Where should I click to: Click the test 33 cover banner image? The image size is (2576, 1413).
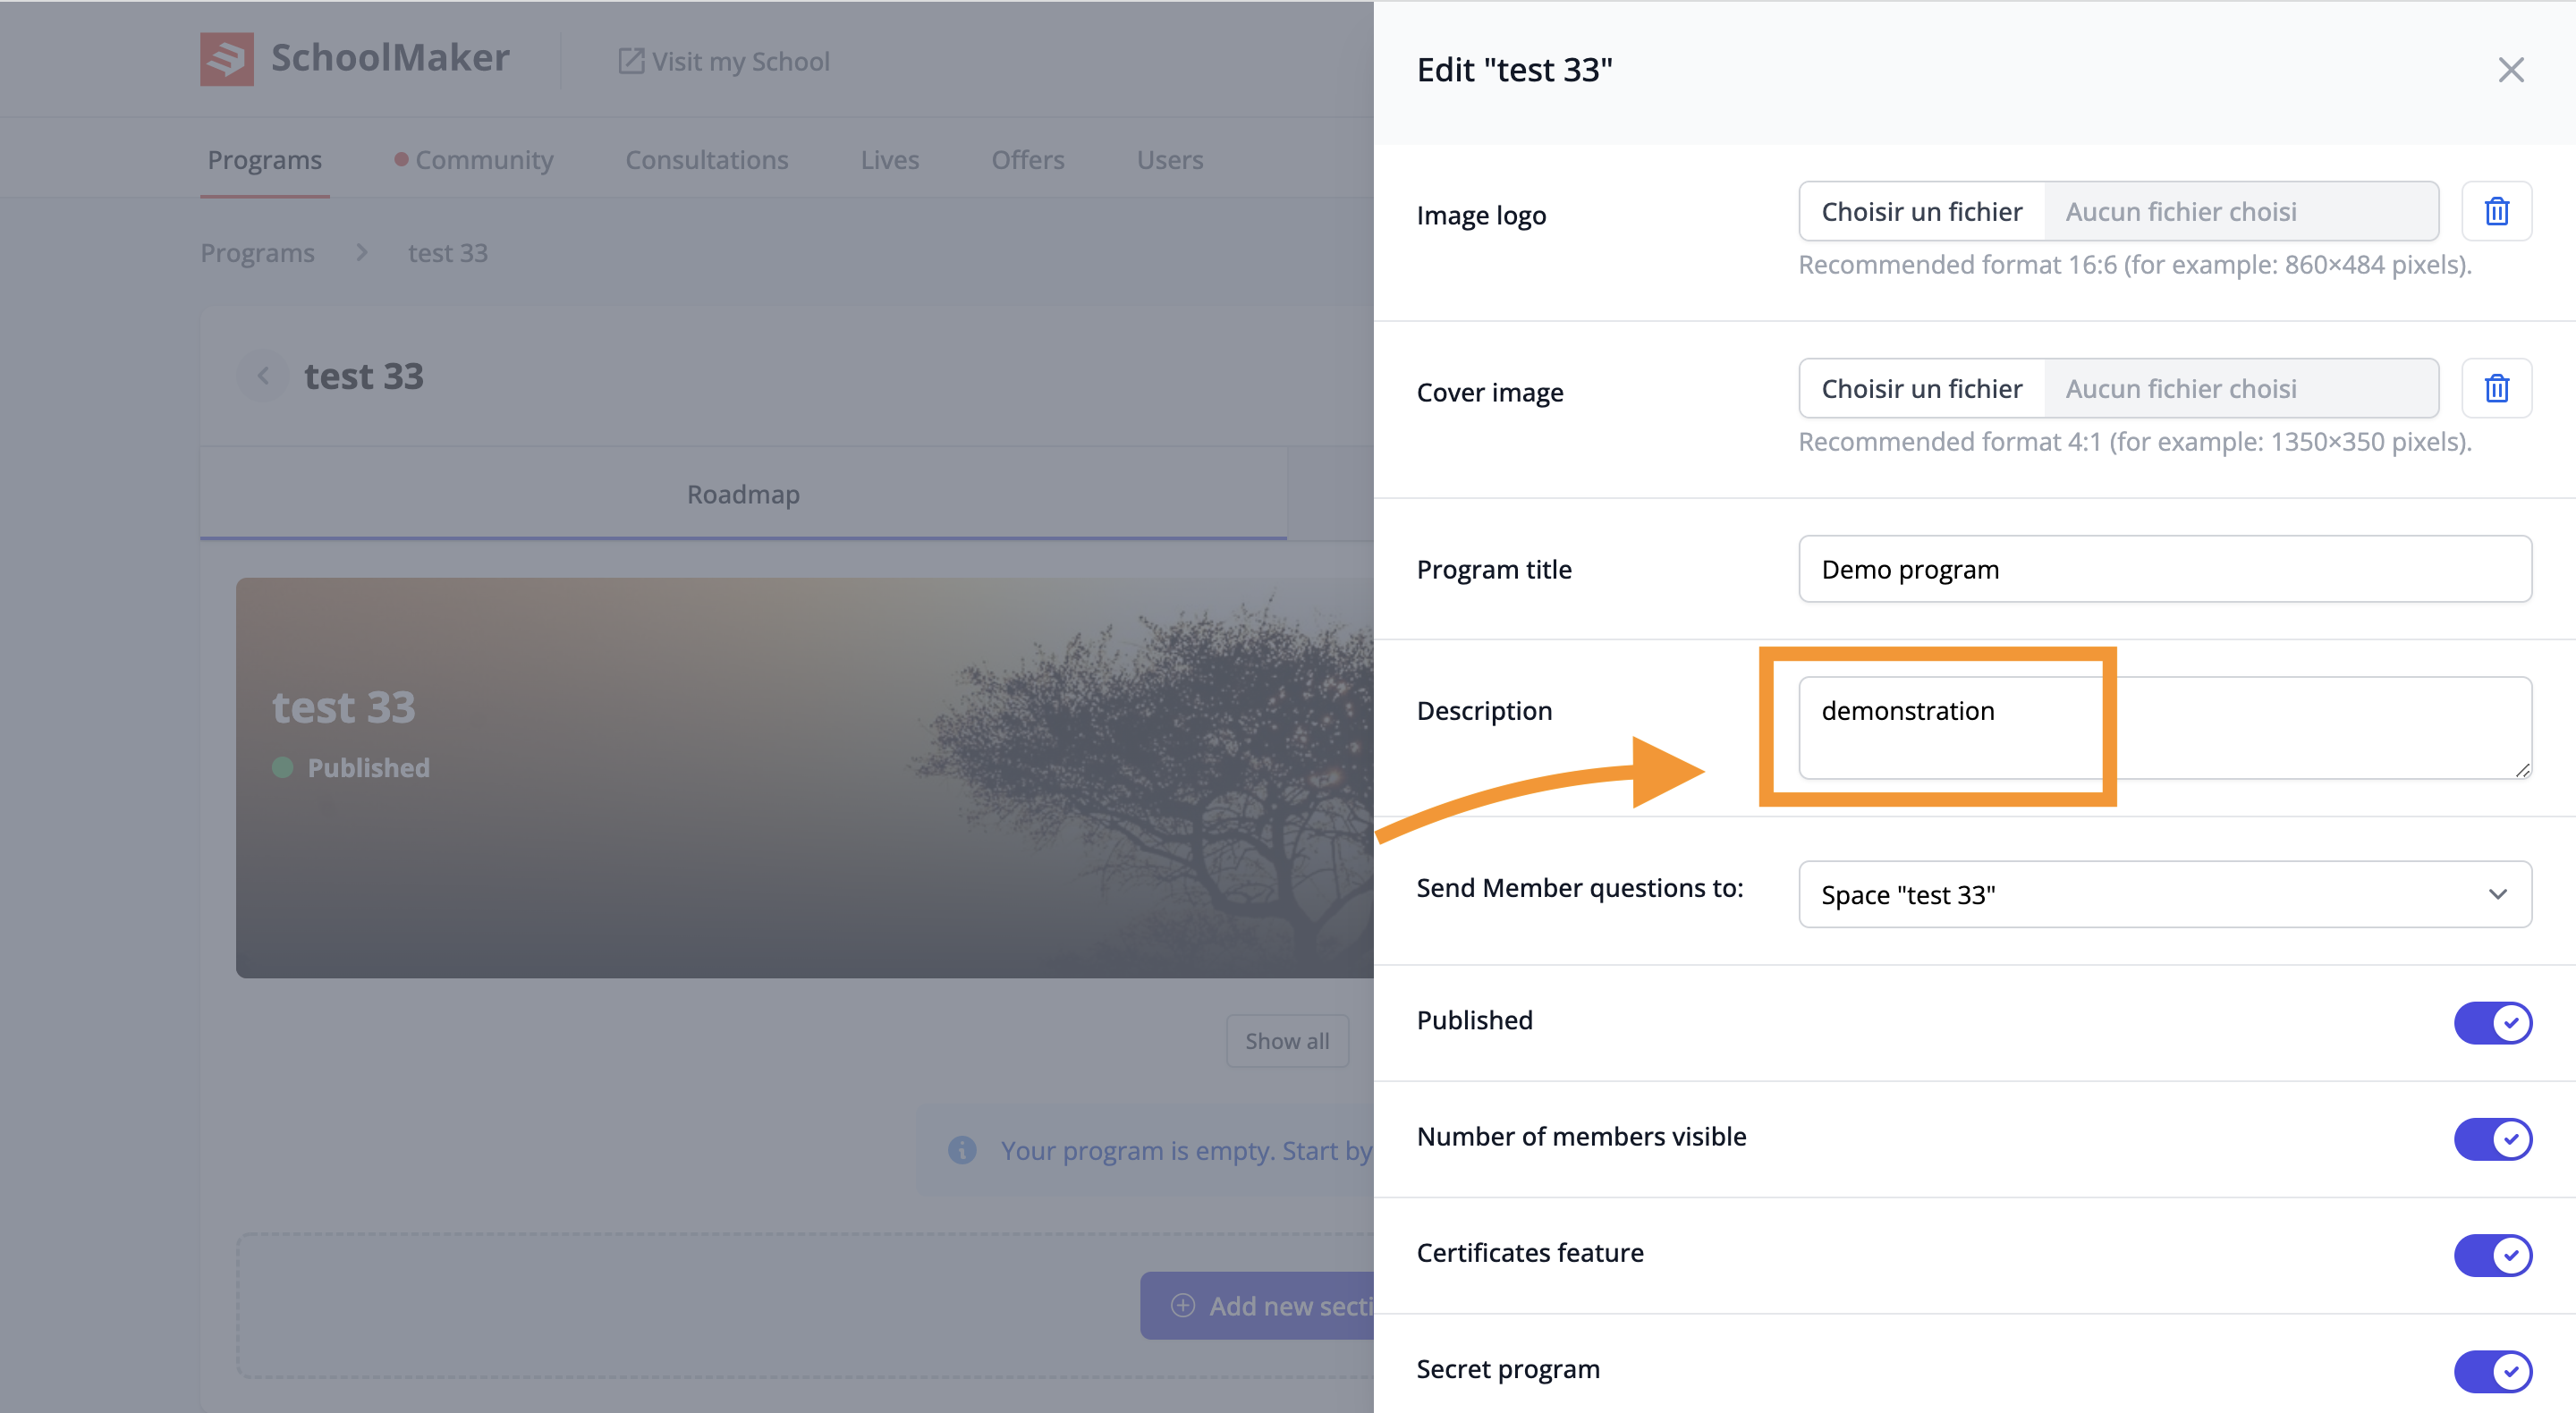click(x=805, y=777)
